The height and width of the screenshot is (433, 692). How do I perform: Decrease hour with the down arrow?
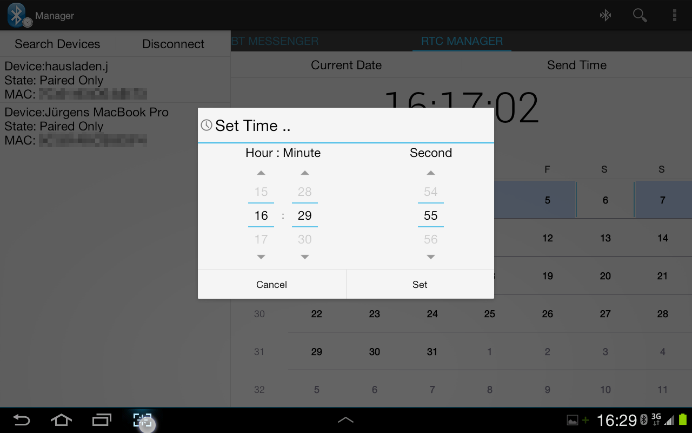click(261, 257)
